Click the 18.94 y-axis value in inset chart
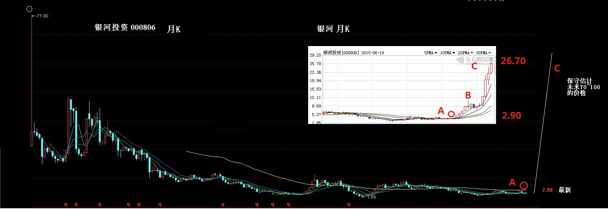This screenshot has height=209, width=608. [x=315, y=81]
